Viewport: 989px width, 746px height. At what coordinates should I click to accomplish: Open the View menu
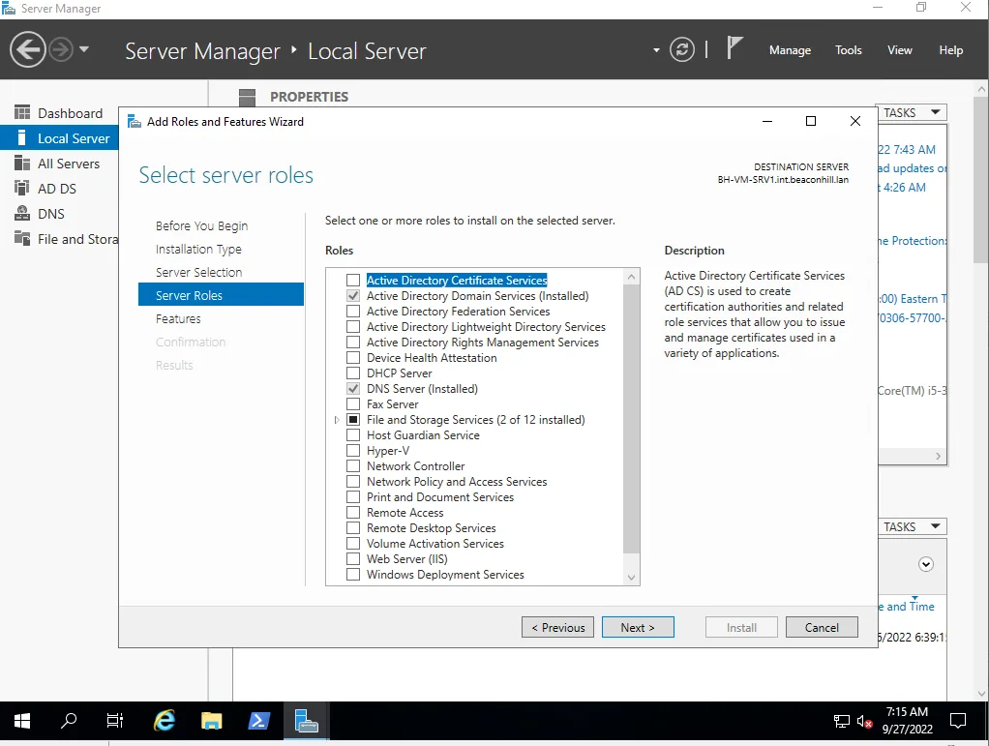(899, 49)
